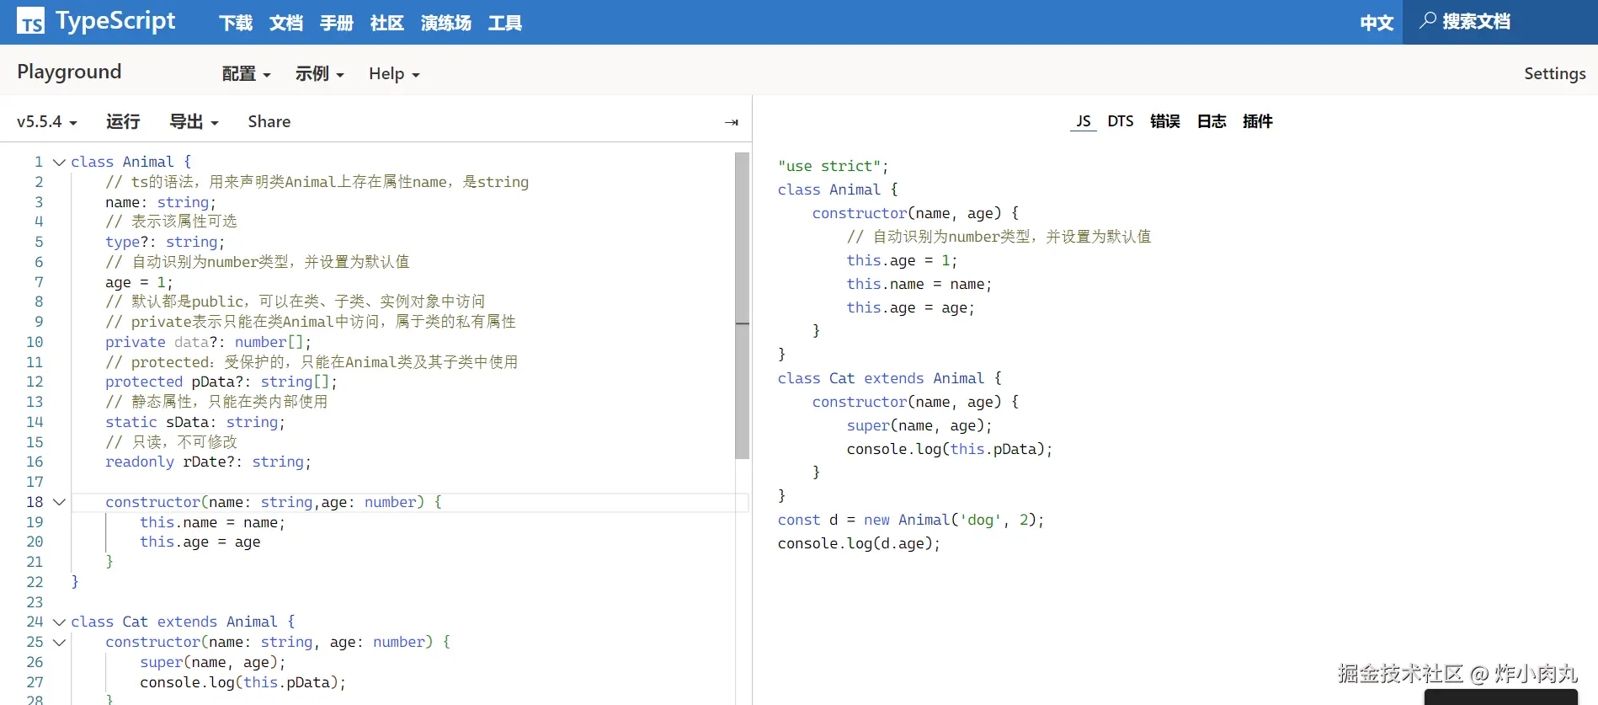Open the v5.5.4 version dropdown
The height and width of the screenshot is (705, 1598).
[x=47, y=121]
